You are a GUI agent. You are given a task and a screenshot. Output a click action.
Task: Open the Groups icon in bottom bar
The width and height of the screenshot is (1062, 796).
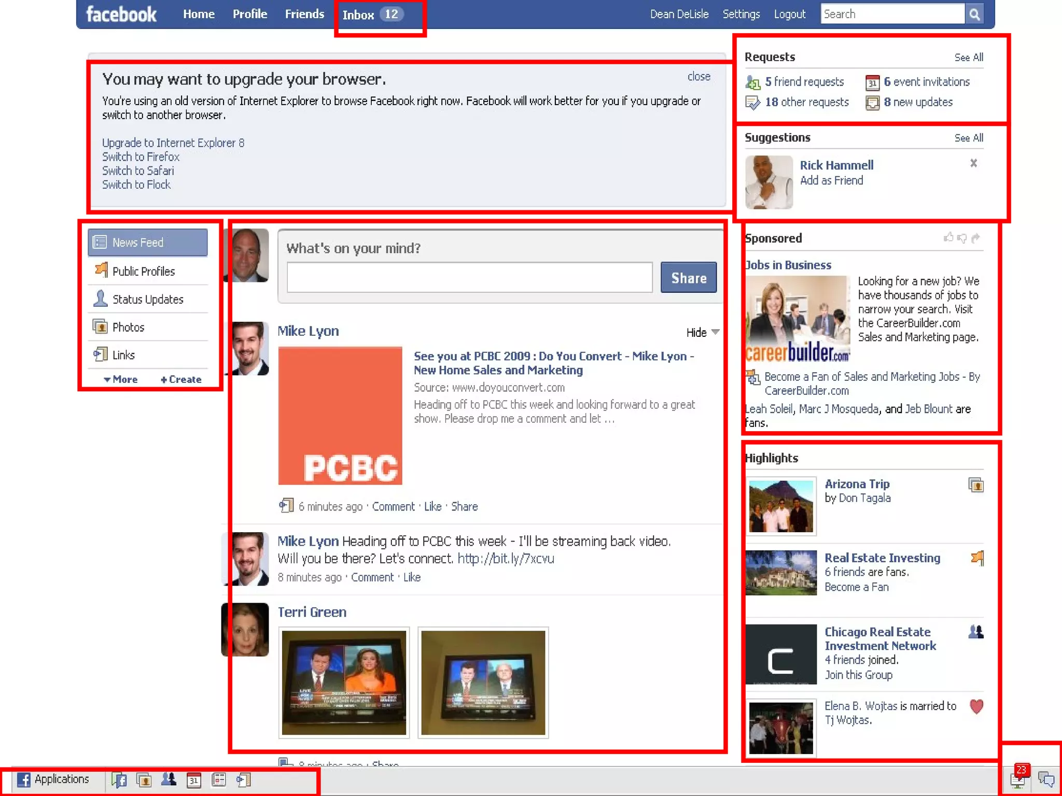[169, 779]
